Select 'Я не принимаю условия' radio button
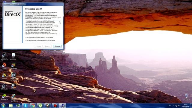This screenshot has width=192, height=108. [26, 40]
